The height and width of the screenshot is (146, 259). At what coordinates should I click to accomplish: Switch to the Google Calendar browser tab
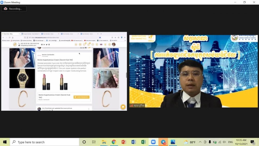point(28,34)
